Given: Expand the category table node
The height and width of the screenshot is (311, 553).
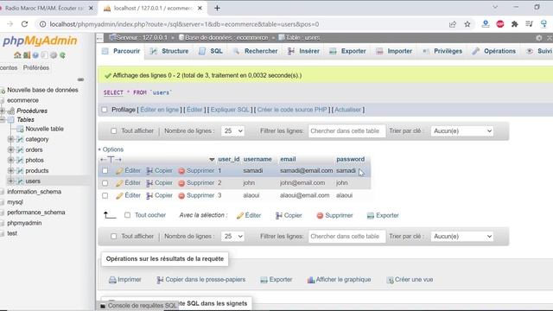Looking at the screenshot, I should point(11,139).
